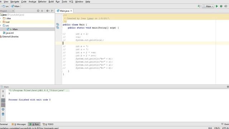This screenshot has height=129, width=229.
Task: Close the Main.java editor tab
Action: pyautogui.click(x=71, y=11)
